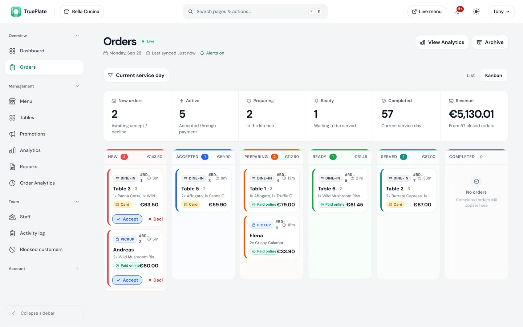Collapse the Overview sidebar section

(x=77, y=36)
